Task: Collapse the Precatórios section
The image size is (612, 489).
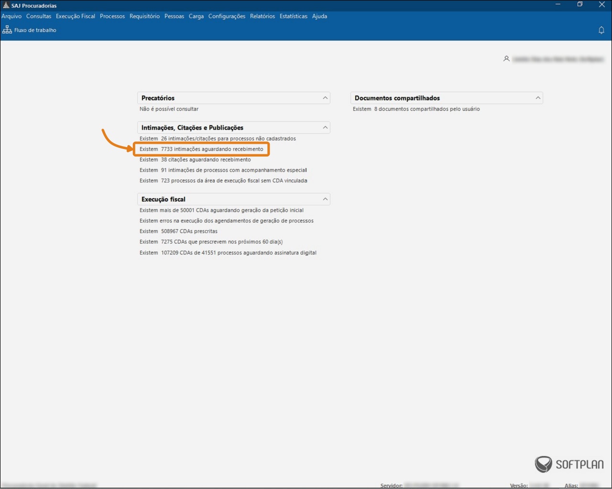Action: (325, 98)
